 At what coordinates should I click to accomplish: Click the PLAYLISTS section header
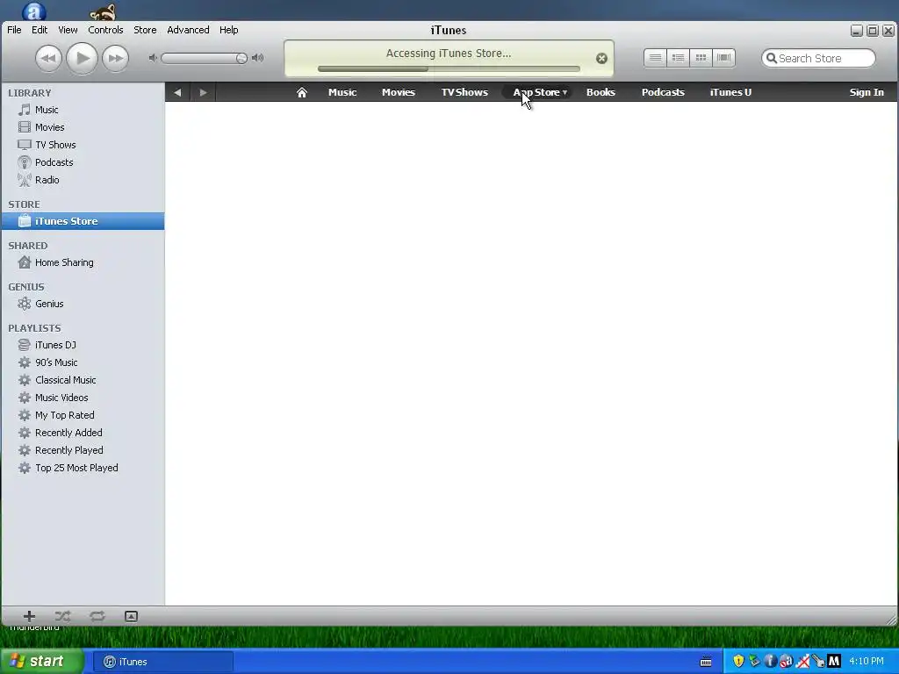coord(34,328)
